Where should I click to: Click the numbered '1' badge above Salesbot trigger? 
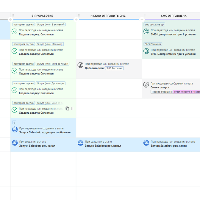coord(14,123)
